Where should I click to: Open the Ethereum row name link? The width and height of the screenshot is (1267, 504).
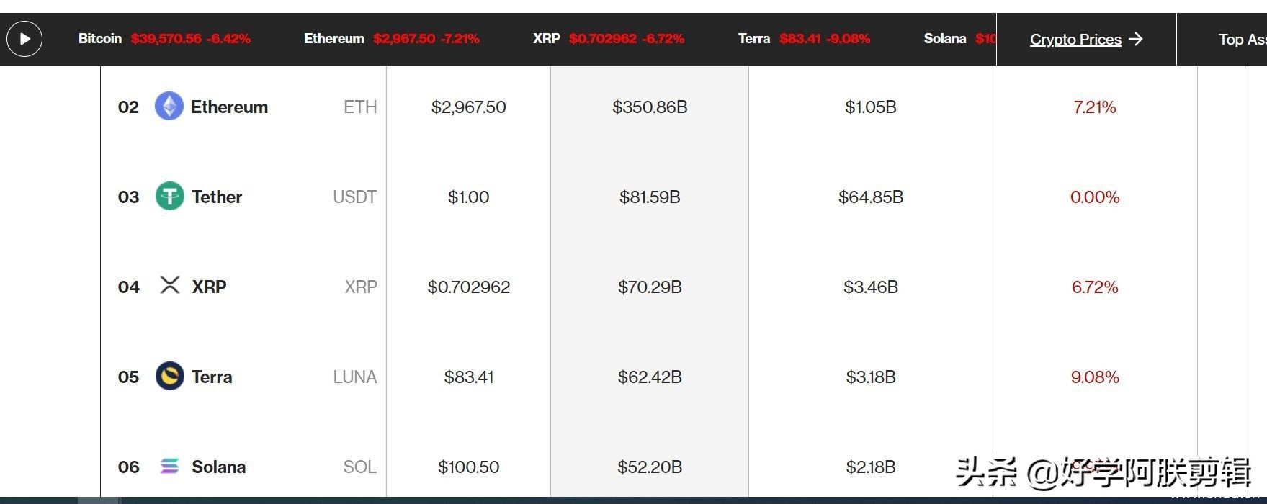(x=229, y=107)
